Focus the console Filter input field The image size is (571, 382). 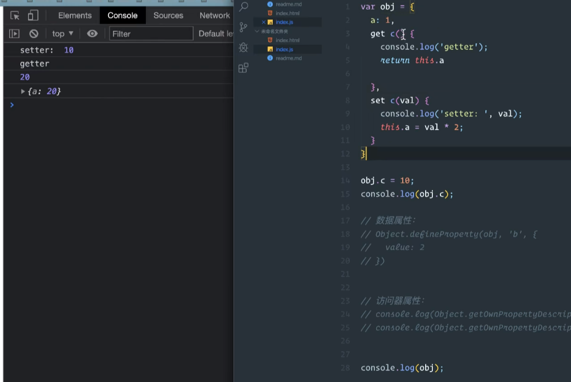[151, 34]
